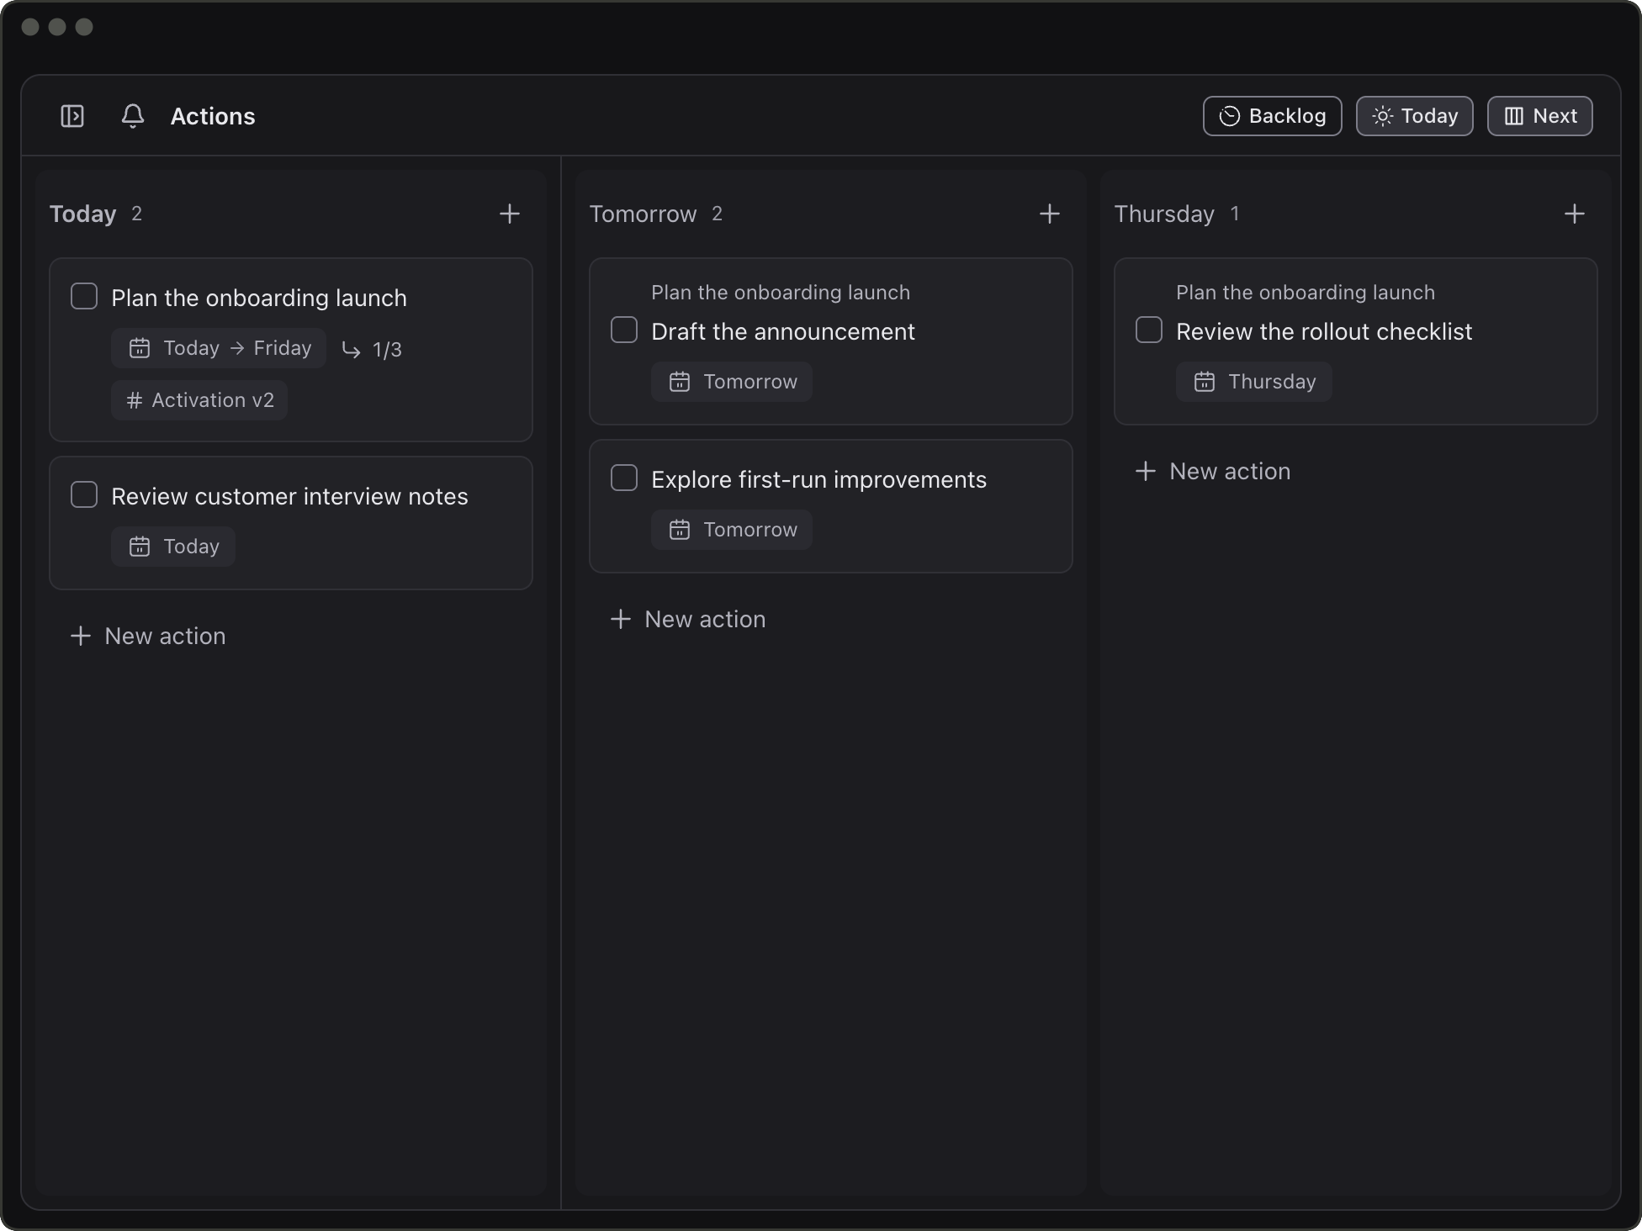This screenshot has height=1231, width=1642.
Task: Toggle the sidebar panel icon
Action: [x=72, y=116]
